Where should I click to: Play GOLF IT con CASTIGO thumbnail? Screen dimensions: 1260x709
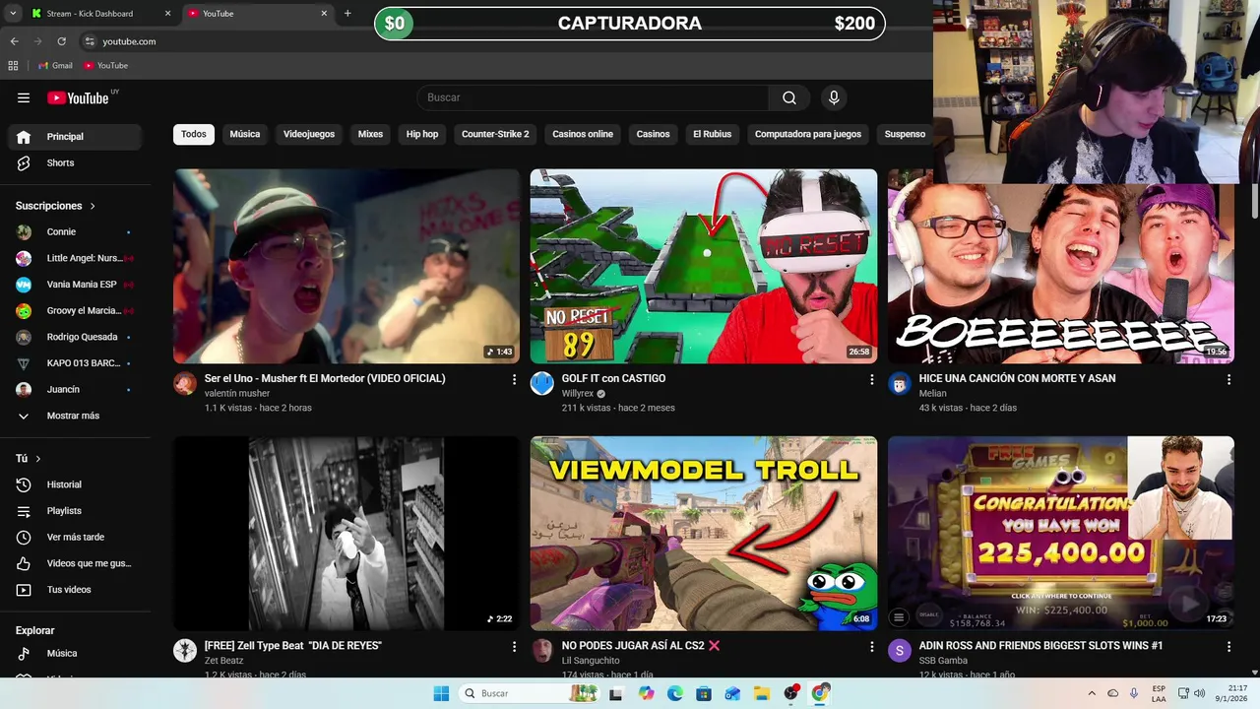click(x=704, y=266)
